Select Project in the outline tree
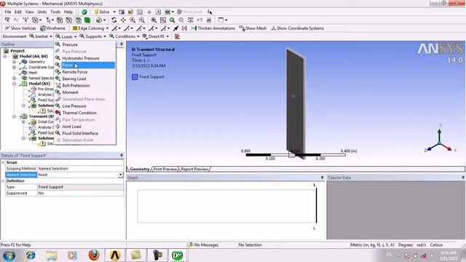The image size is (466, 262). point(17,51)
